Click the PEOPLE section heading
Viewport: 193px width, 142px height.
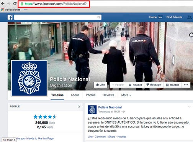[x=15, y=106]
